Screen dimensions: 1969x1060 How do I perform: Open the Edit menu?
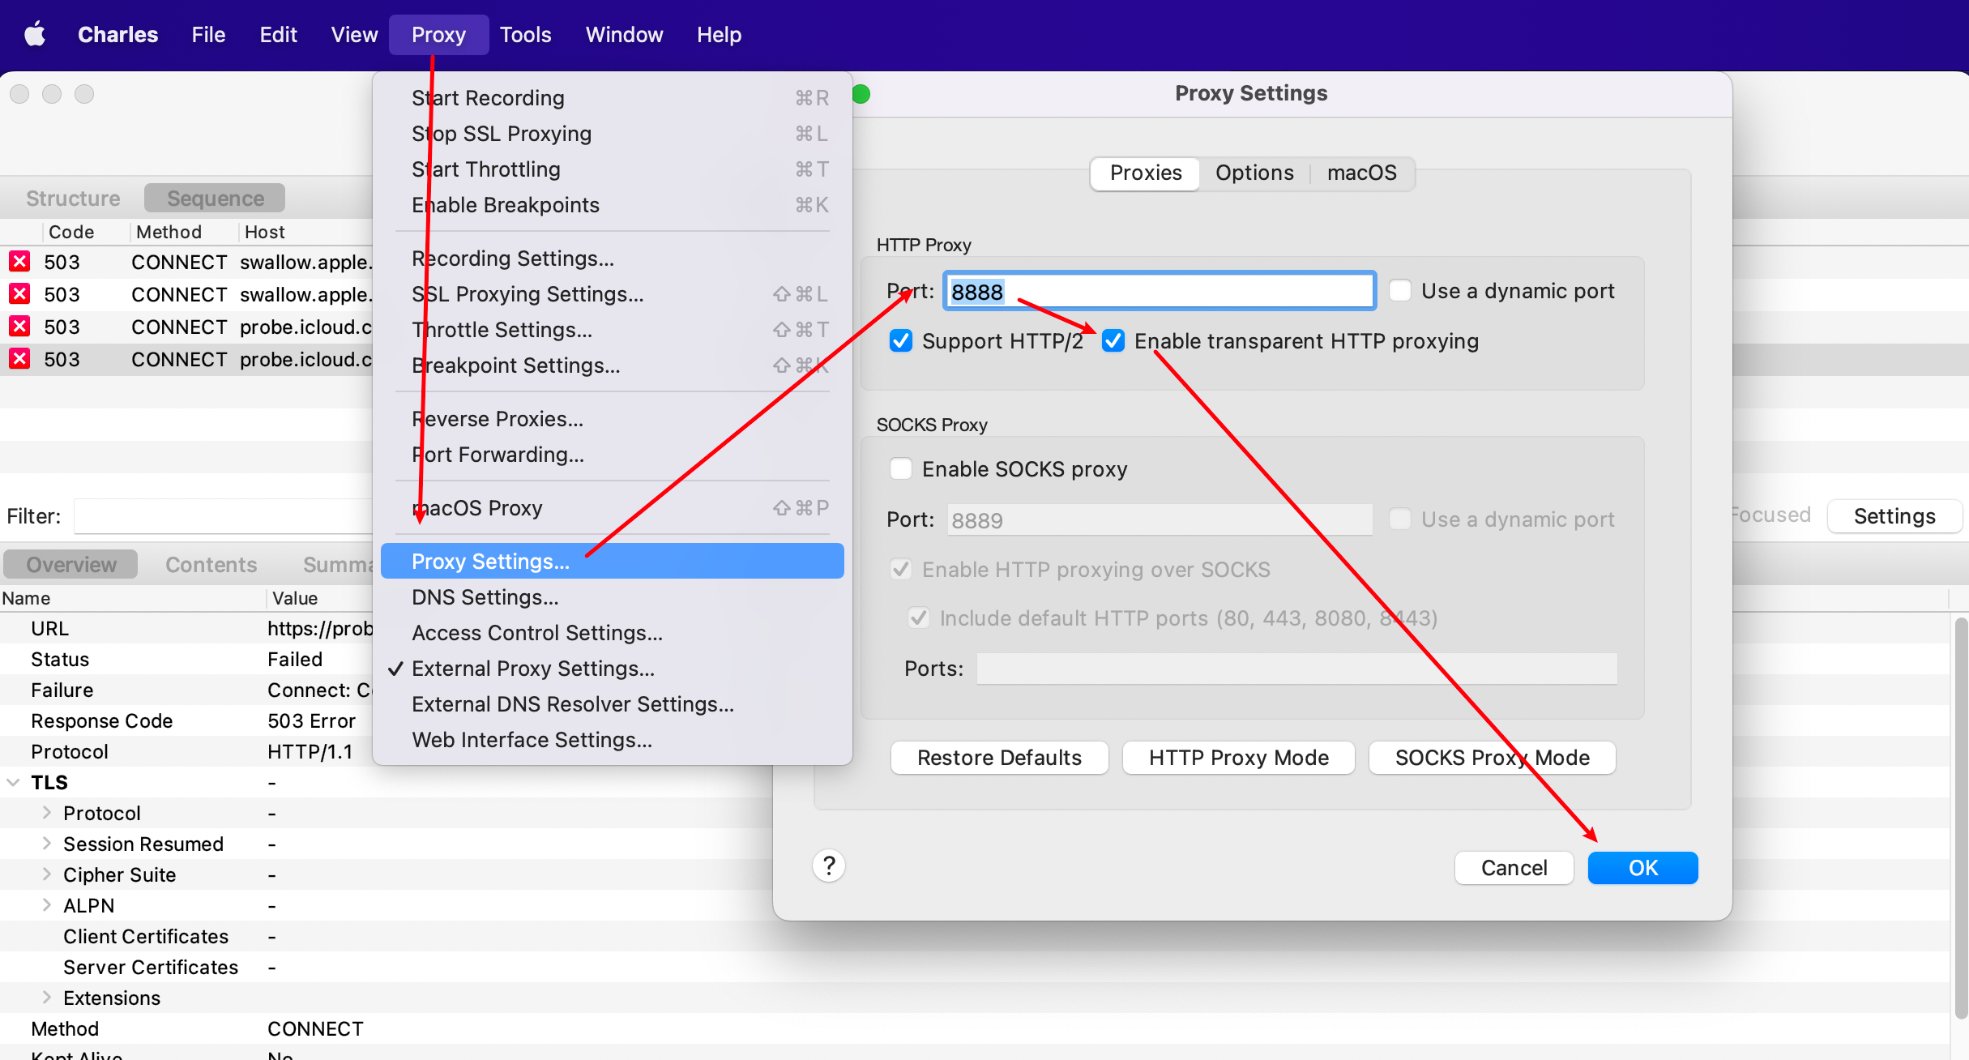click(x=278, y=35)
